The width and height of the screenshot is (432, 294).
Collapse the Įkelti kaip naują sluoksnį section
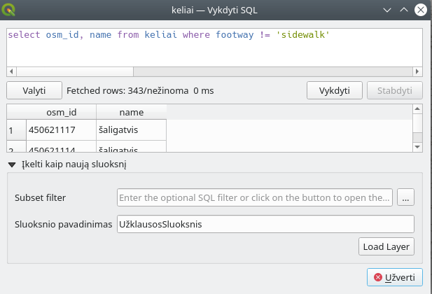(x=12, y=164)
